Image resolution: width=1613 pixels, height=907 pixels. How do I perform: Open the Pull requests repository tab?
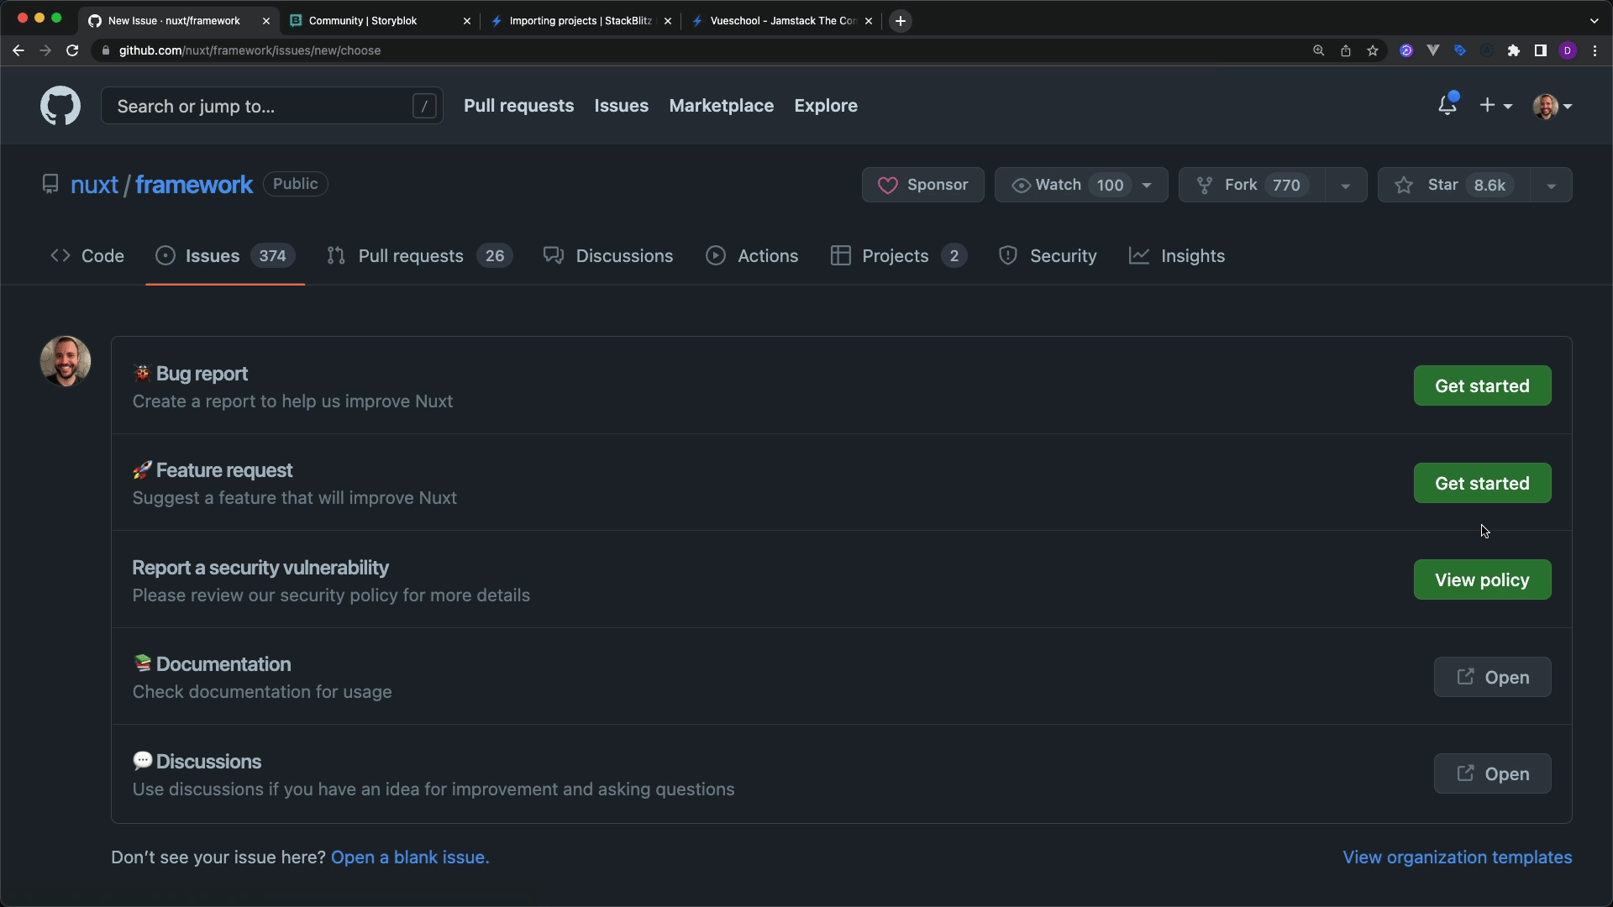coord(419,256)
